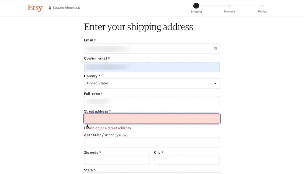Click the secure checkout lock icon
The height and width of the screenshot is (174, 304).
tap(49, 8)
